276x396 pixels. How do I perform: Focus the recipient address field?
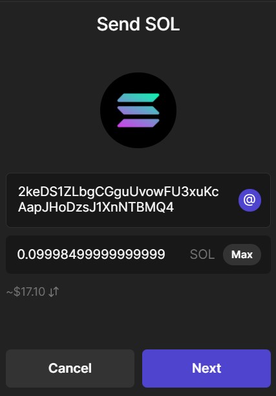(x=138, y=200)
